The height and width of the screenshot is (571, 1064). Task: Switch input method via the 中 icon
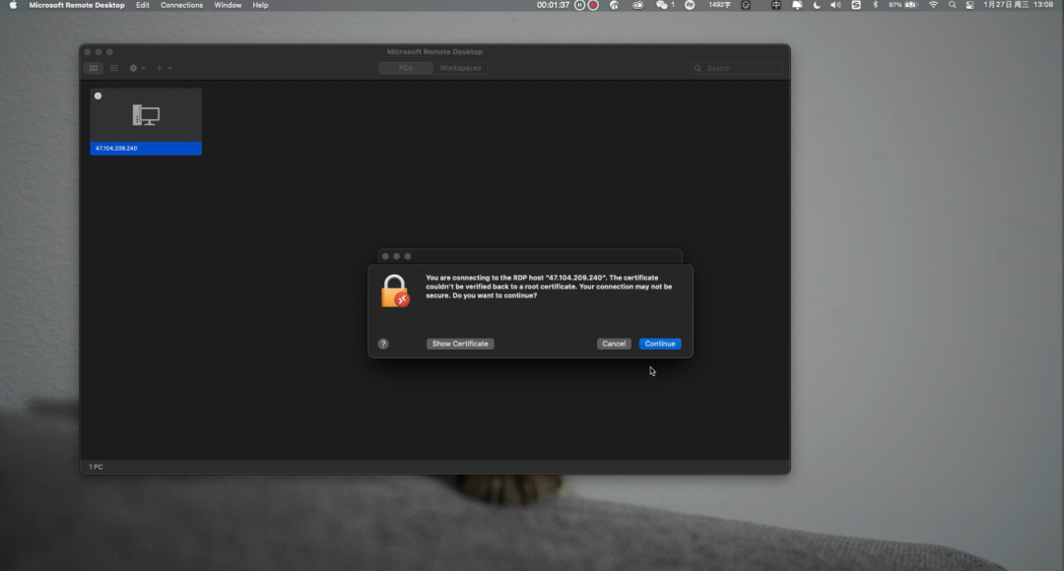tap(775, 5)
